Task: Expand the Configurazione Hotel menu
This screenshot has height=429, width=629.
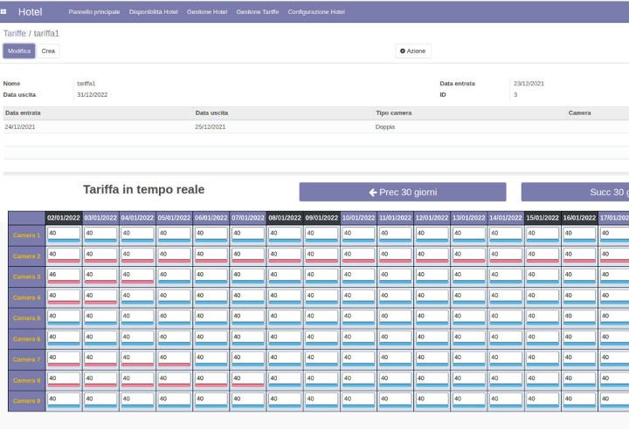Action: click(x=315, y=11)
